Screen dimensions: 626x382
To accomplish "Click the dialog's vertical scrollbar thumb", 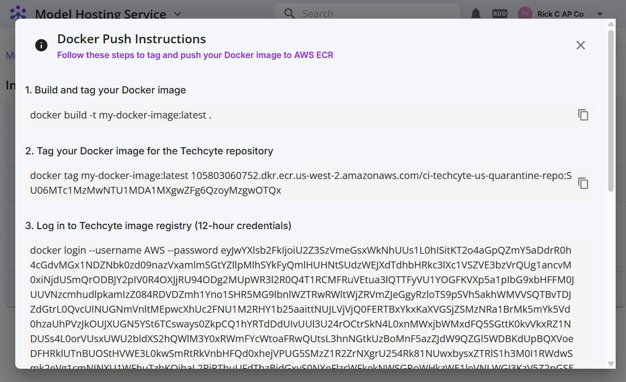I will point(611,111).
